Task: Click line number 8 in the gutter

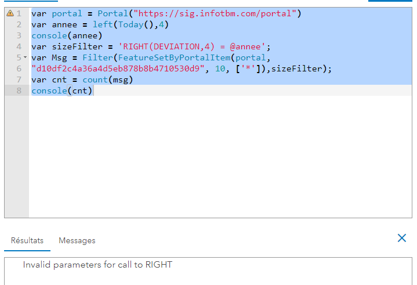Action: 19,91
